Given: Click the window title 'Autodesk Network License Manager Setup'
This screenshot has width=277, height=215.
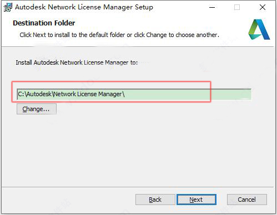Looking at the screenshot, I should tap(84, 7).
